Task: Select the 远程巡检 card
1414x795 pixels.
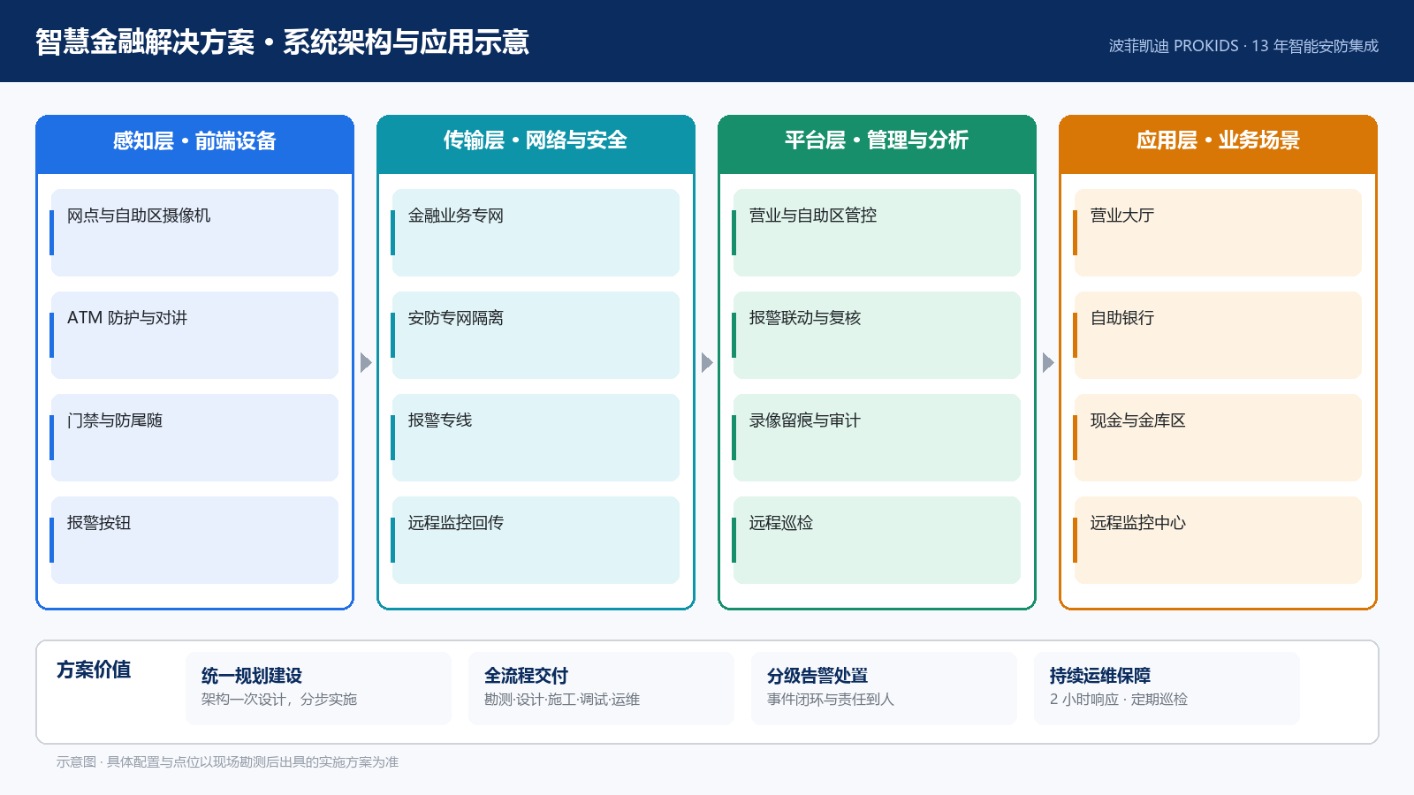Action: coord(877,540)
